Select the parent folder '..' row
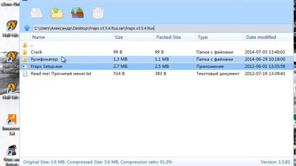Screen dimensions: 296x166 coord(157,45)
